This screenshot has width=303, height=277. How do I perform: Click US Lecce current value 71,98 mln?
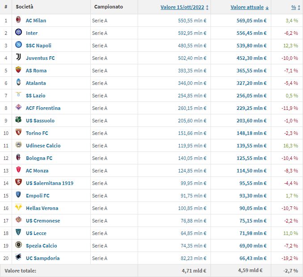tap(251, 233)
